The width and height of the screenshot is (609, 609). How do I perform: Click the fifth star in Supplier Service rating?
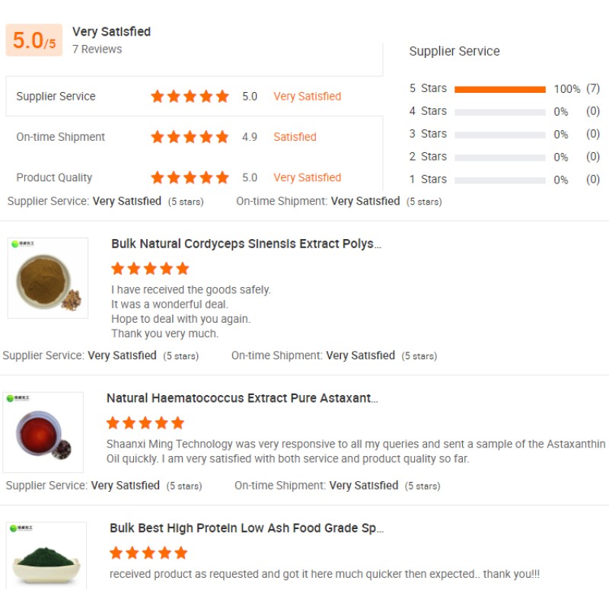coord(222,96)
